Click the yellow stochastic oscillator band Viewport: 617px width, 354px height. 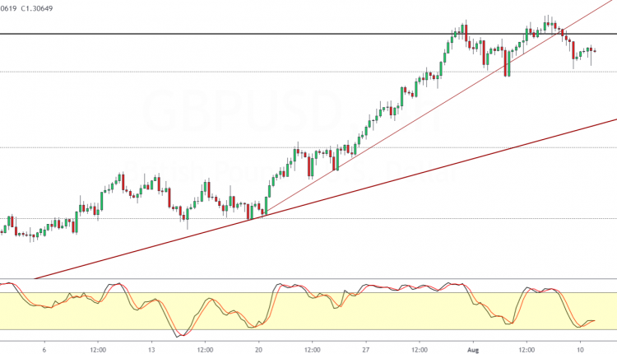(x=308, y=311)
